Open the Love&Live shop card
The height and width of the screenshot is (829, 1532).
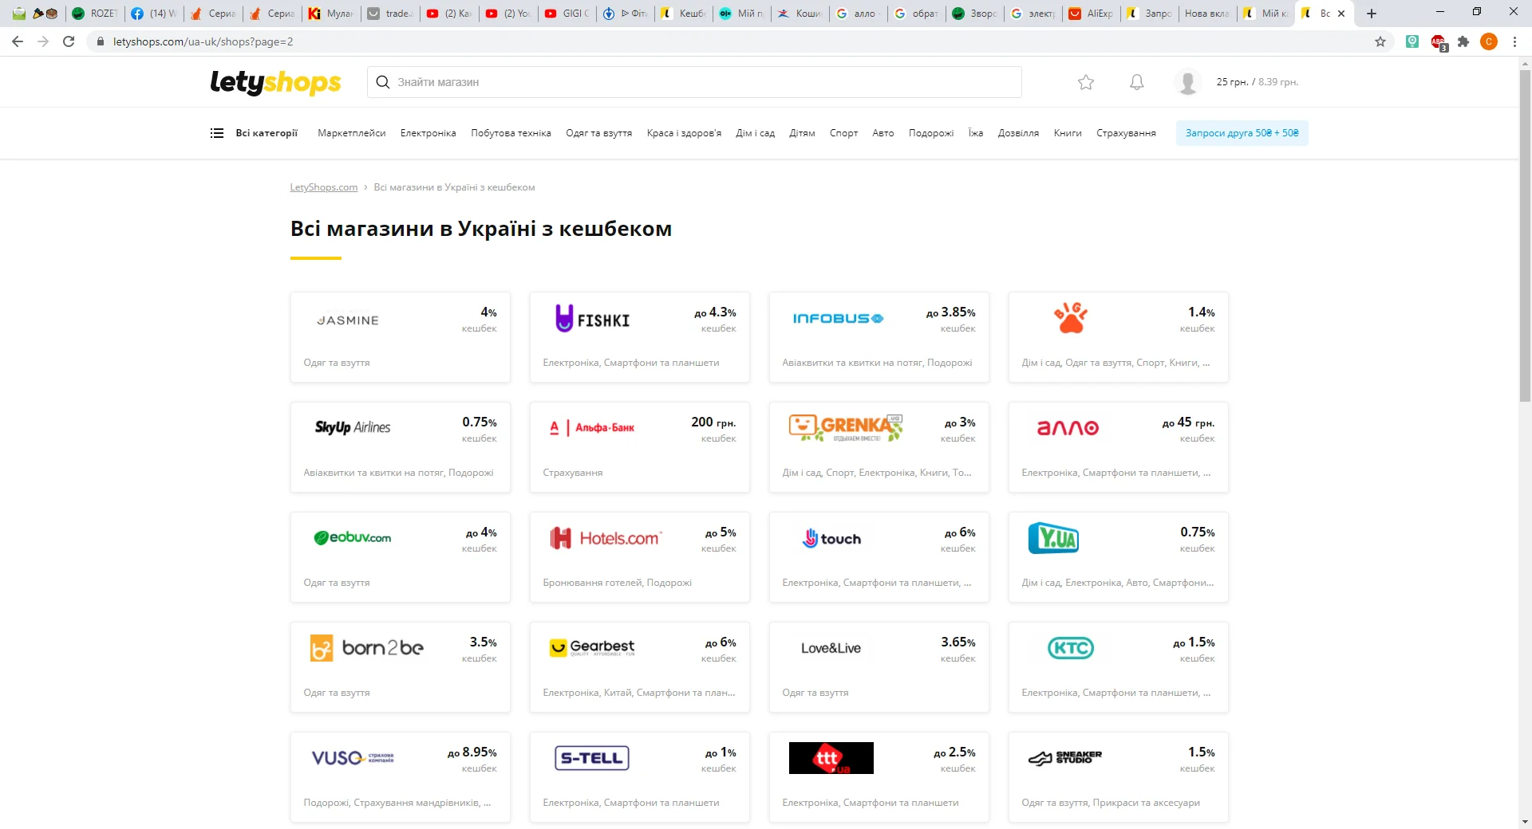coord(879,667)
